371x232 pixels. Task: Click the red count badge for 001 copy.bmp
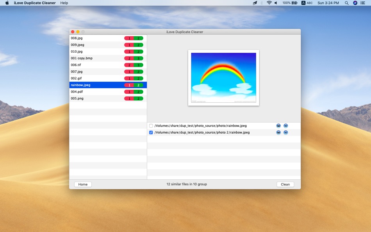click(129, 58)
